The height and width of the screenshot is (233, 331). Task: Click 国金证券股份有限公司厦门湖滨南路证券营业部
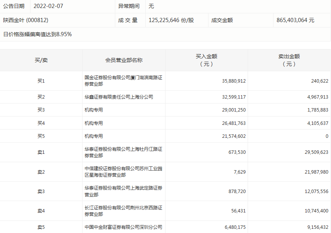tap(123, 81)
